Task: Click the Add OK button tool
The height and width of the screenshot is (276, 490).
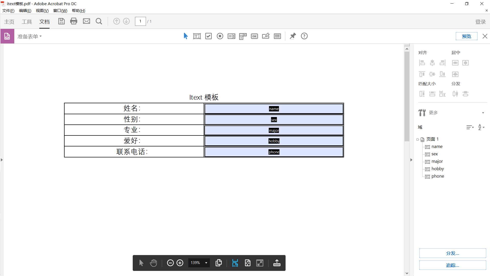Action: (x=254, y=36)
